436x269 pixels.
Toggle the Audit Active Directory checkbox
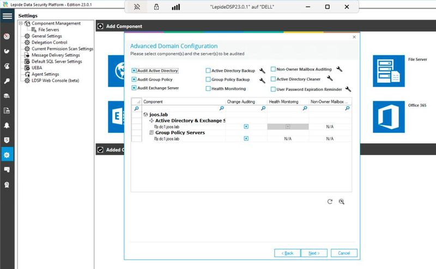134,71
